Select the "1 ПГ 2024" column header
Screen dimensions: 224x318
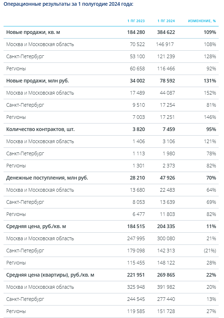click(166, 21)
